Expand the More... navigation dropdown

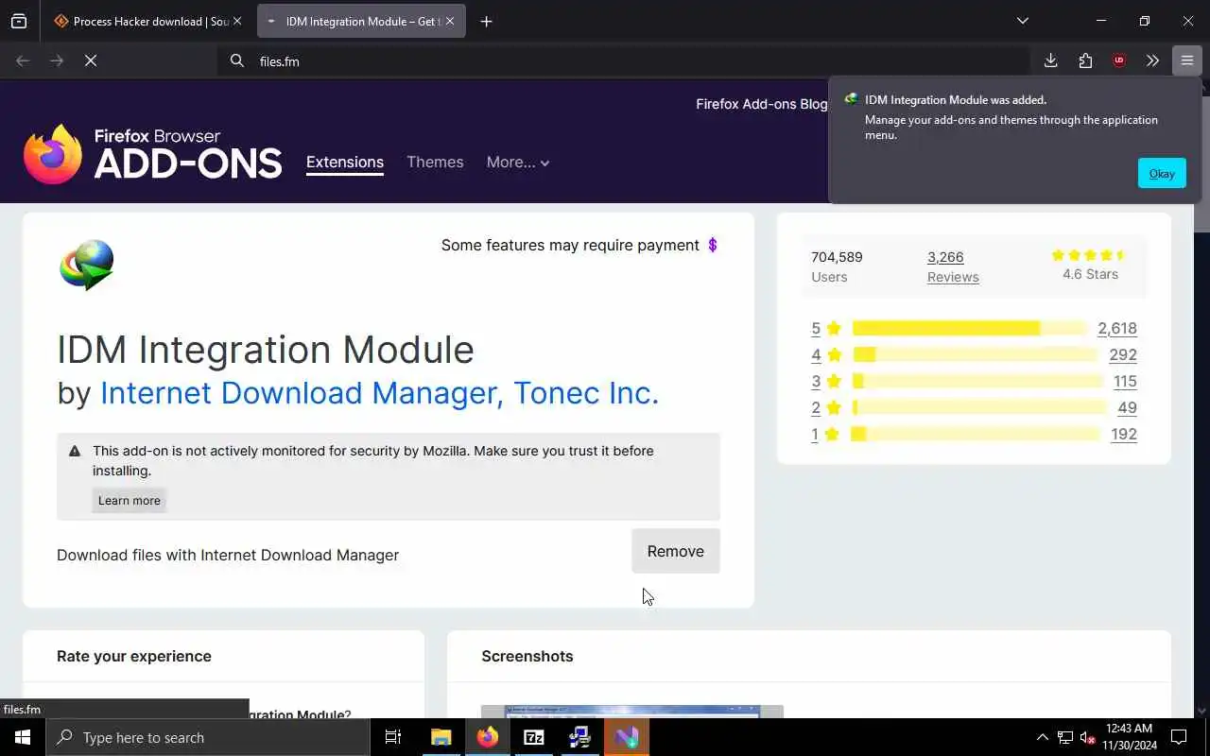click(x=518, y=162)
